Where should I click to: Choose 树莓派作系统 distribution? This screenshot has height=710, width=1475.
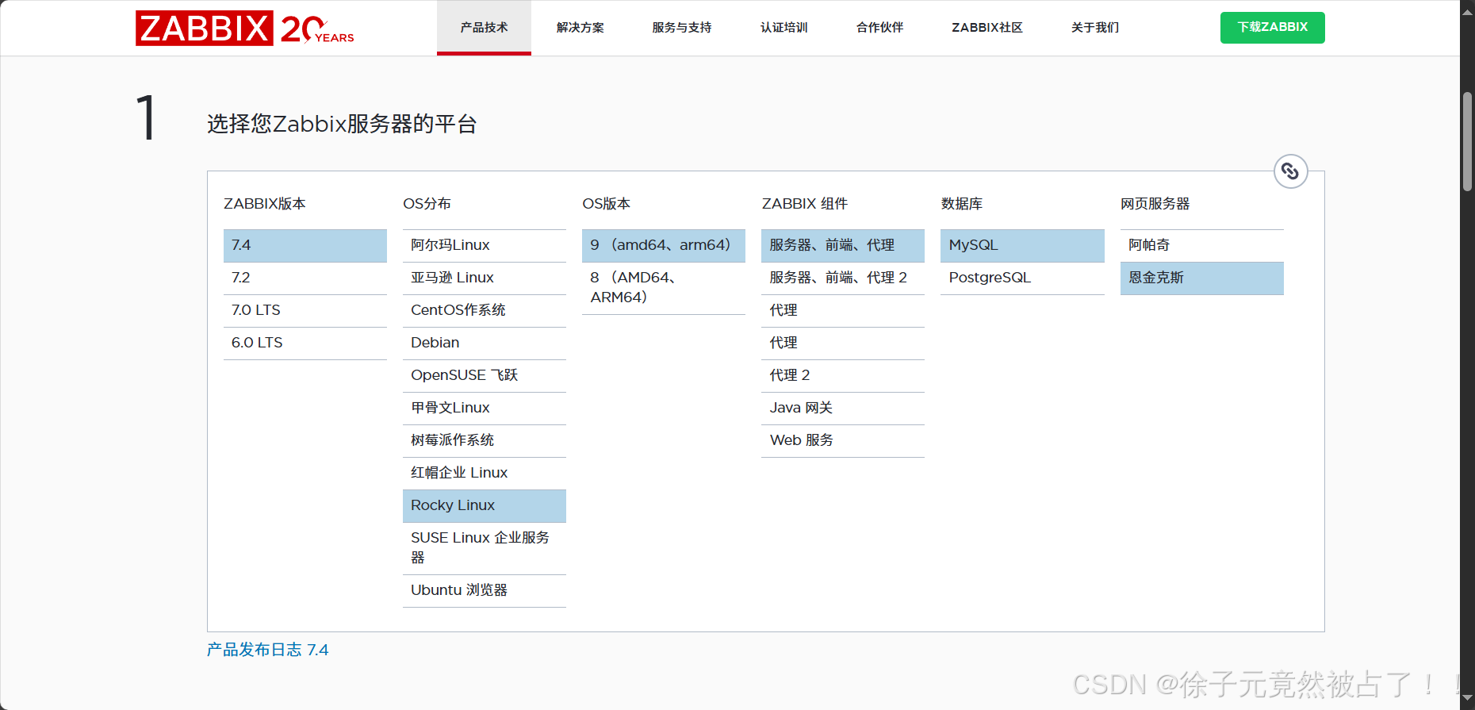[x=485, y=441]
